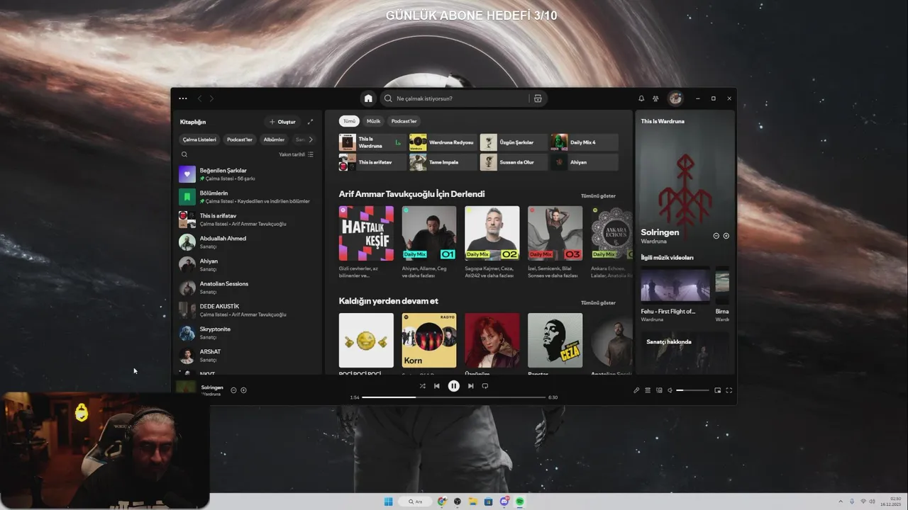Open Tame Impala shortcut

(443, 162)
